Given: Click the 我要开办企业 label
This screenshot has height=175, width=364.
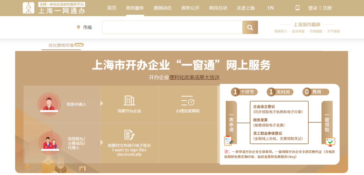Looking at the screenshot, I should tap(129, 111).
